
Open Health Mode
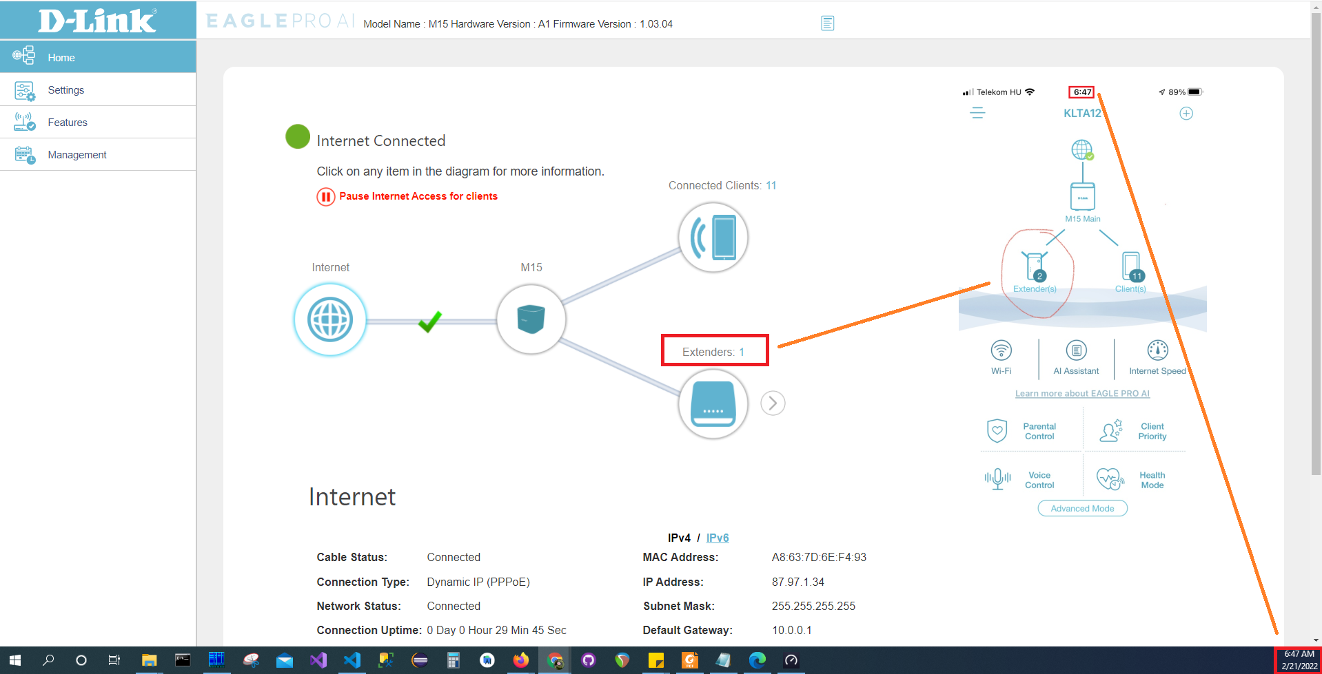(1131, 480)
